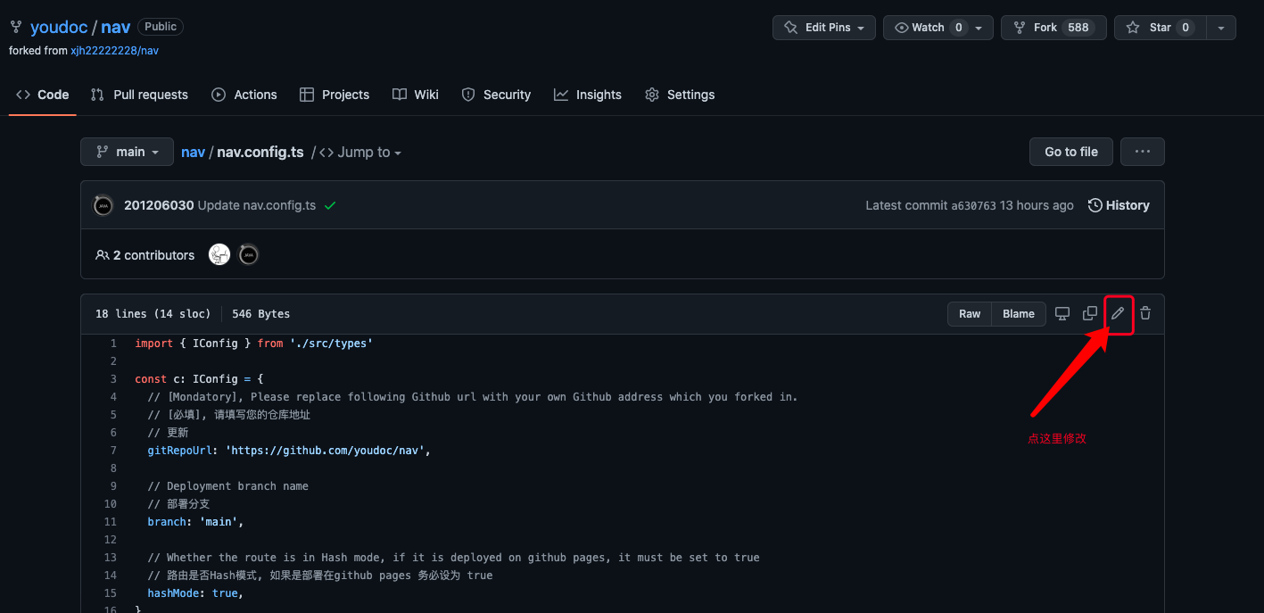This screenshot has height=613, width=1264.
Task: Click line number 7
Action: point(113,451)
